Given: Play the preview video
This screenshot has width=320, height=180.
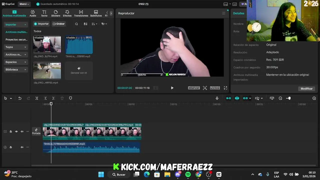Looking at the screenshot, I should [172, 88].
